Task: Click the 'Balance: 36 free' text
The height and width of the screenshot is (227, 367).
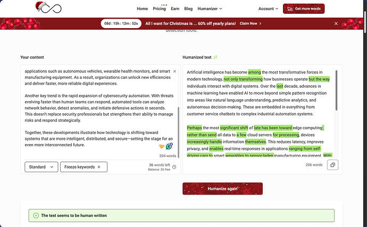Action: (x=159, y=170)
